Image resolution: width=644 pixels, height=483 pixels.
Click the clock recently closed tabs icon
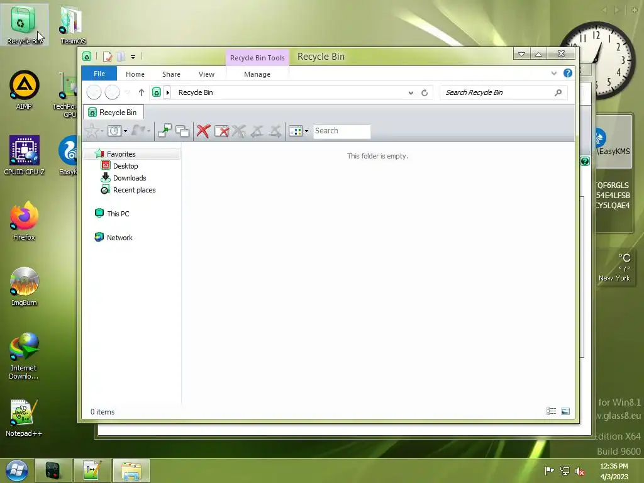(114, 131)
